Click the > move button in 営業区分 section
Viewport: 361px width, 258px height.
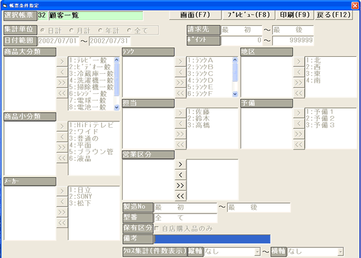(180, 165)
